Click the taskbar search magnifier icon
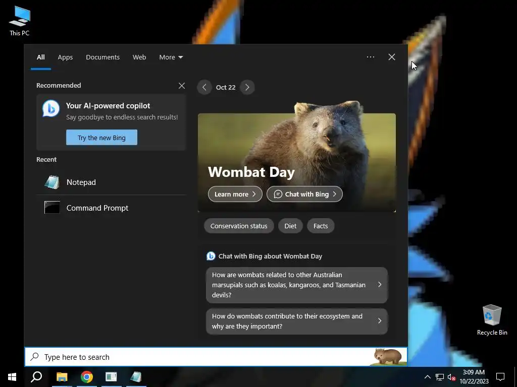 click(x=36, y=377)
